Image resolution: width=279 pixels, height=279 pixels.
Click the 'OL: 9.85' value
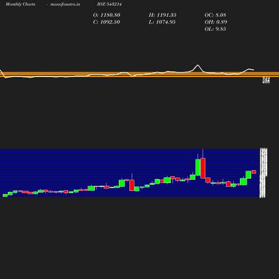(215, 29)
